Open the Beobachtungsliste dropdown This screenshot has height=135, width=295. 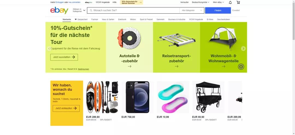click(200, 2)
